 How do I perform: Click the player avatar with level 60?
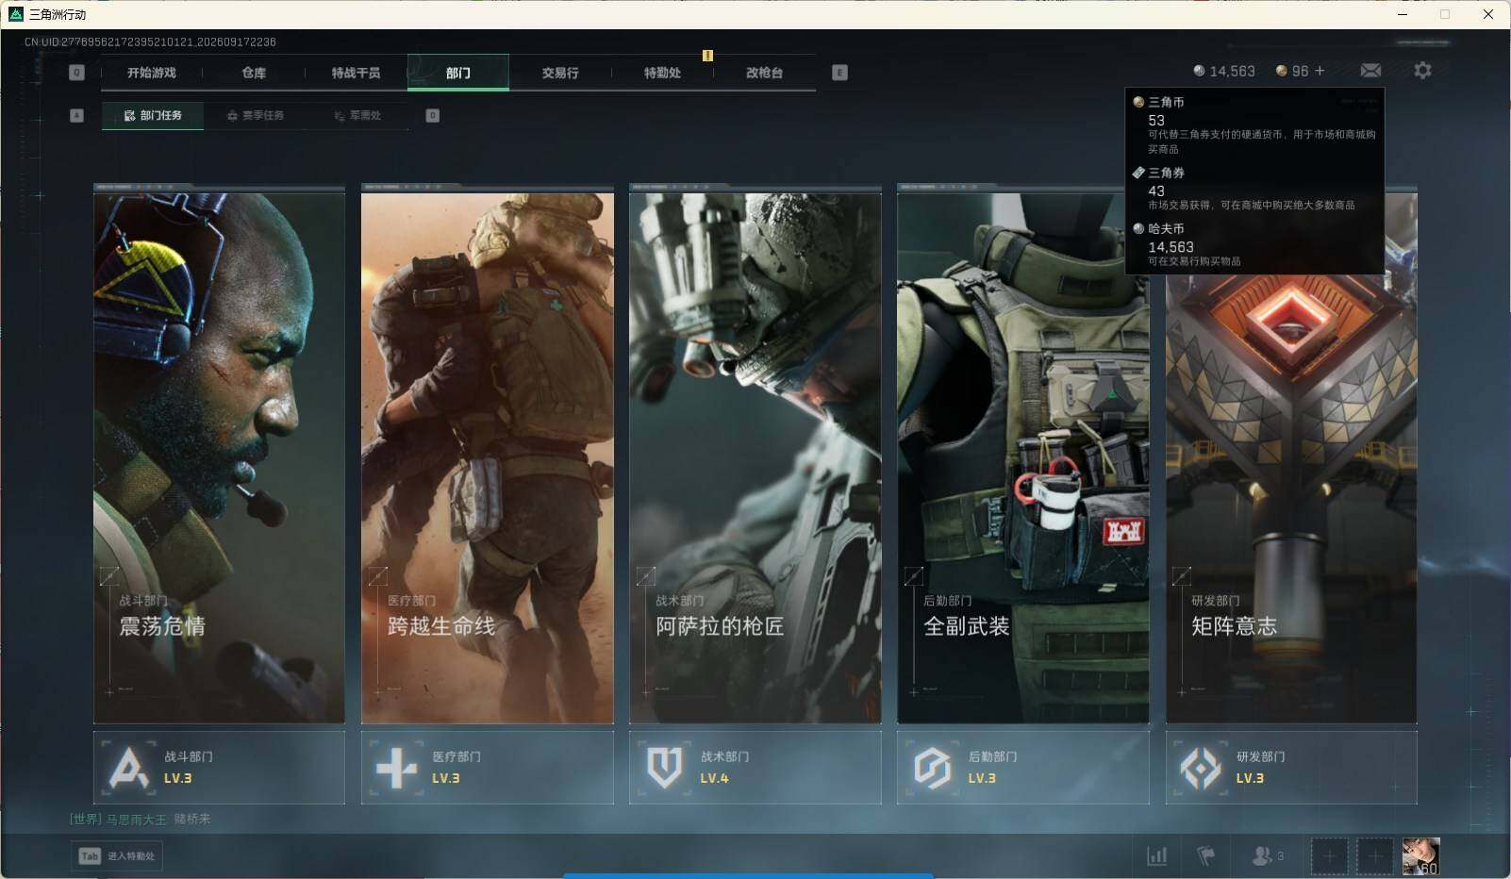1420,856
